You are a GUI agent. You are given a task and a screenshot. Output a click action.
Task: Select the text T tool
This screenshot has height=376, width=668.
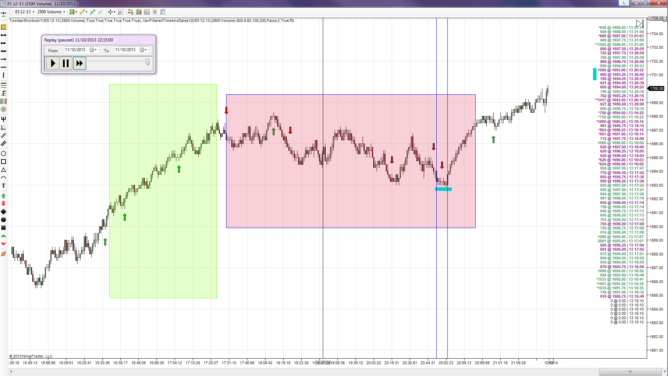coord(3,186)
